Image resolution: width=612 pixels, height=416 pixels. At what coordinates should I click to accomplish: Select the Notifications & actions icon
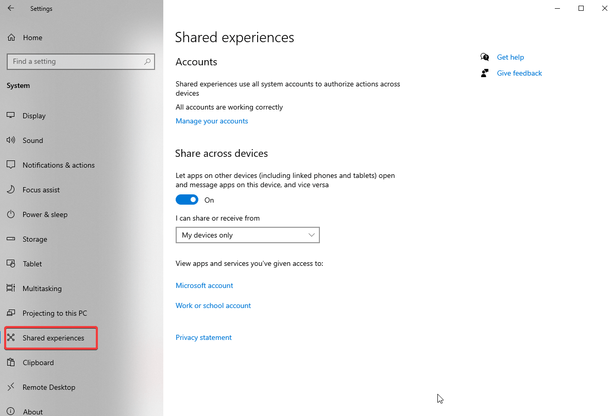(x=11, y=165)
